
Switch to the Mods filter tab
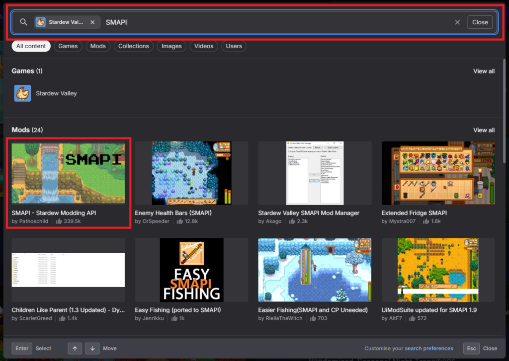(x=98, y=46)
